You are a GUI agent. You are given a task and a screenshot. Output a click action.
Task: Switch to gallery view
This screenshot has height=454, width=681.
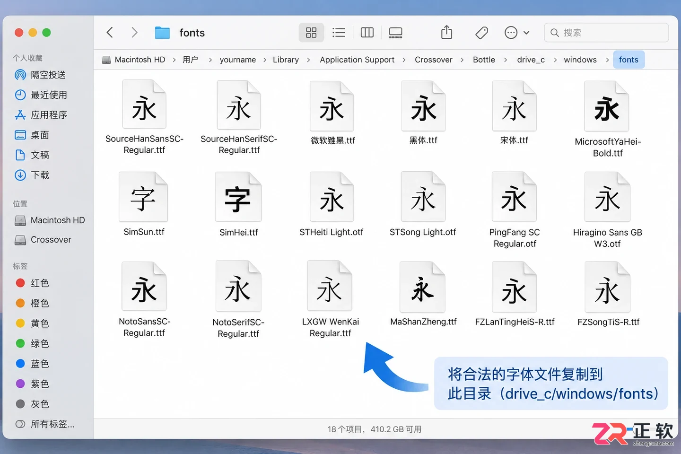coord(395,33)
